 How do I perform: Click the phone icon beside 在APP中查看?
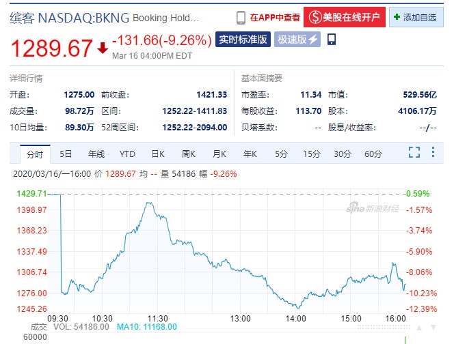[241, 17]
